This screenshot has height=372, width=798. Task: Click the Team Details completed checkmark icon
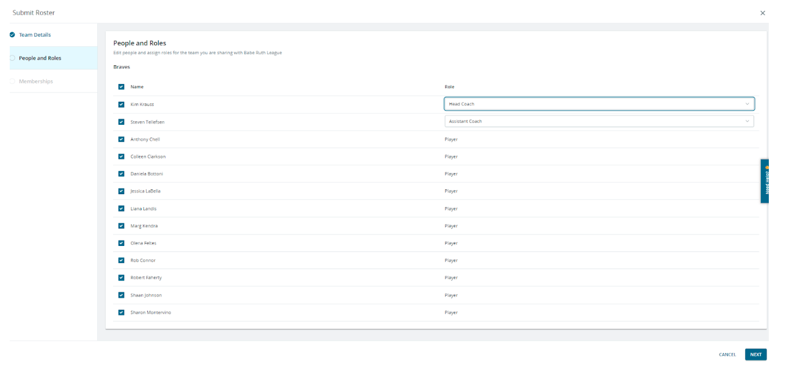point(12,35)
